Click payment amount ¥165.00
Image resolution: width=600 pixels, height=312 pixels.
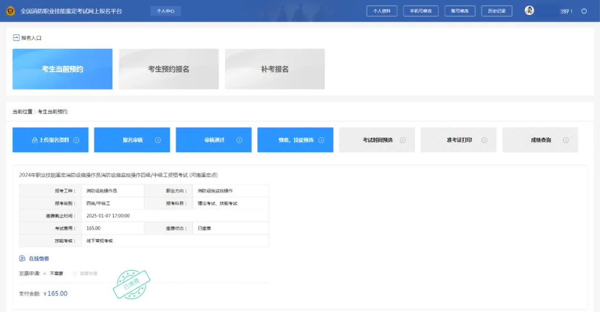click(x=56, y=294)
